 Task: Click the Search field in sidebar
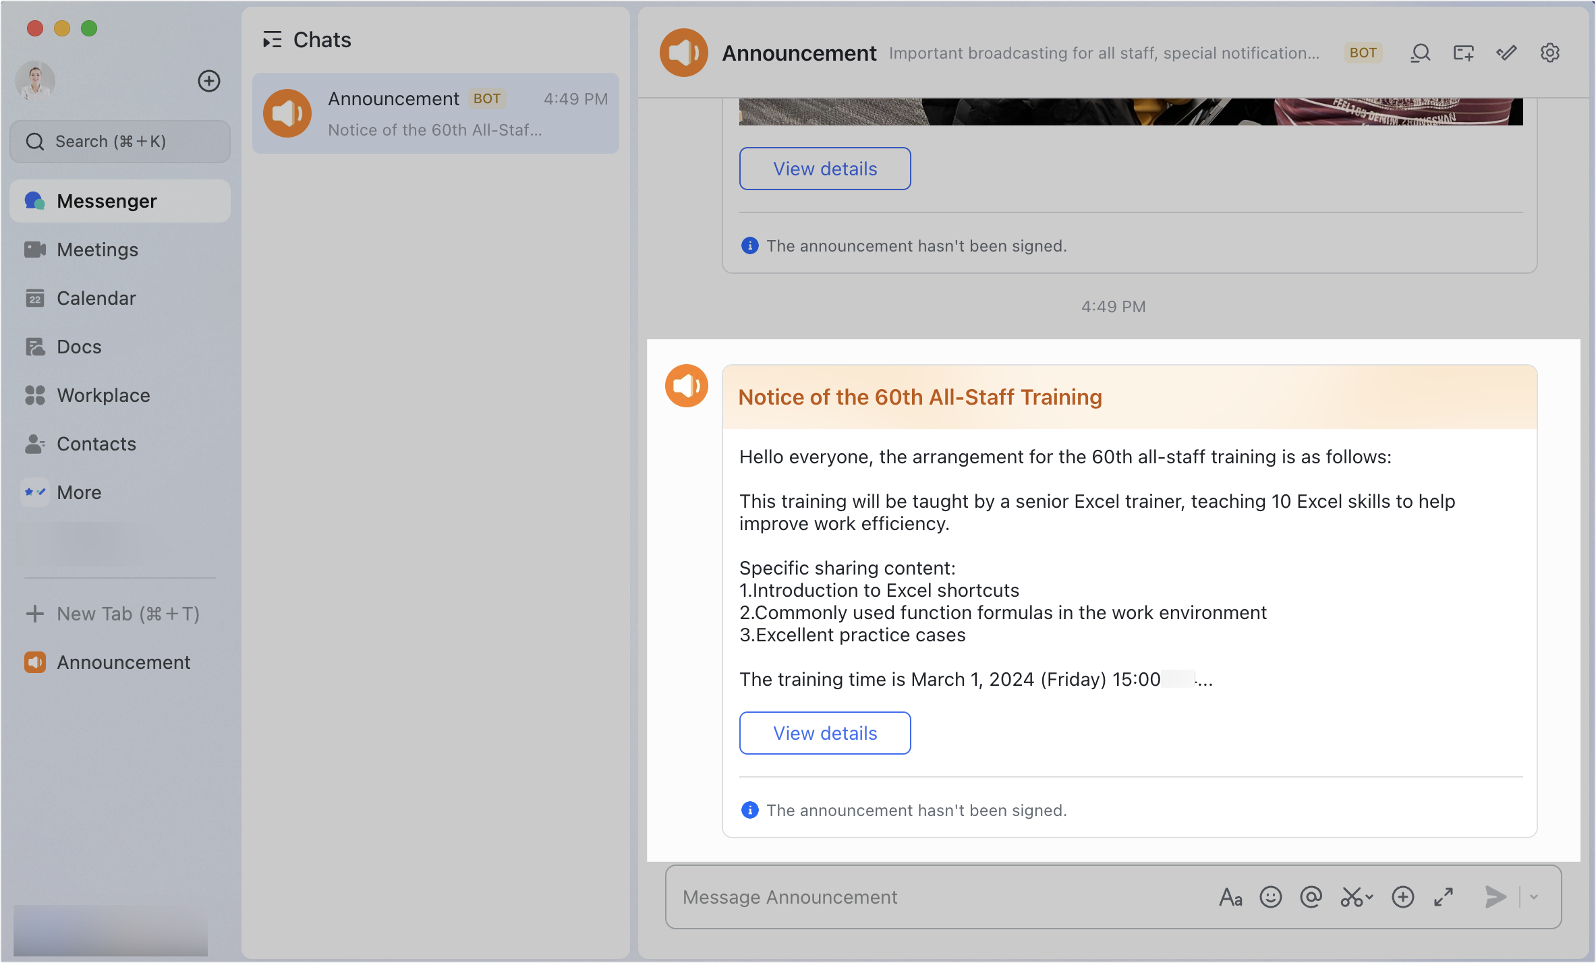(120, 142)
